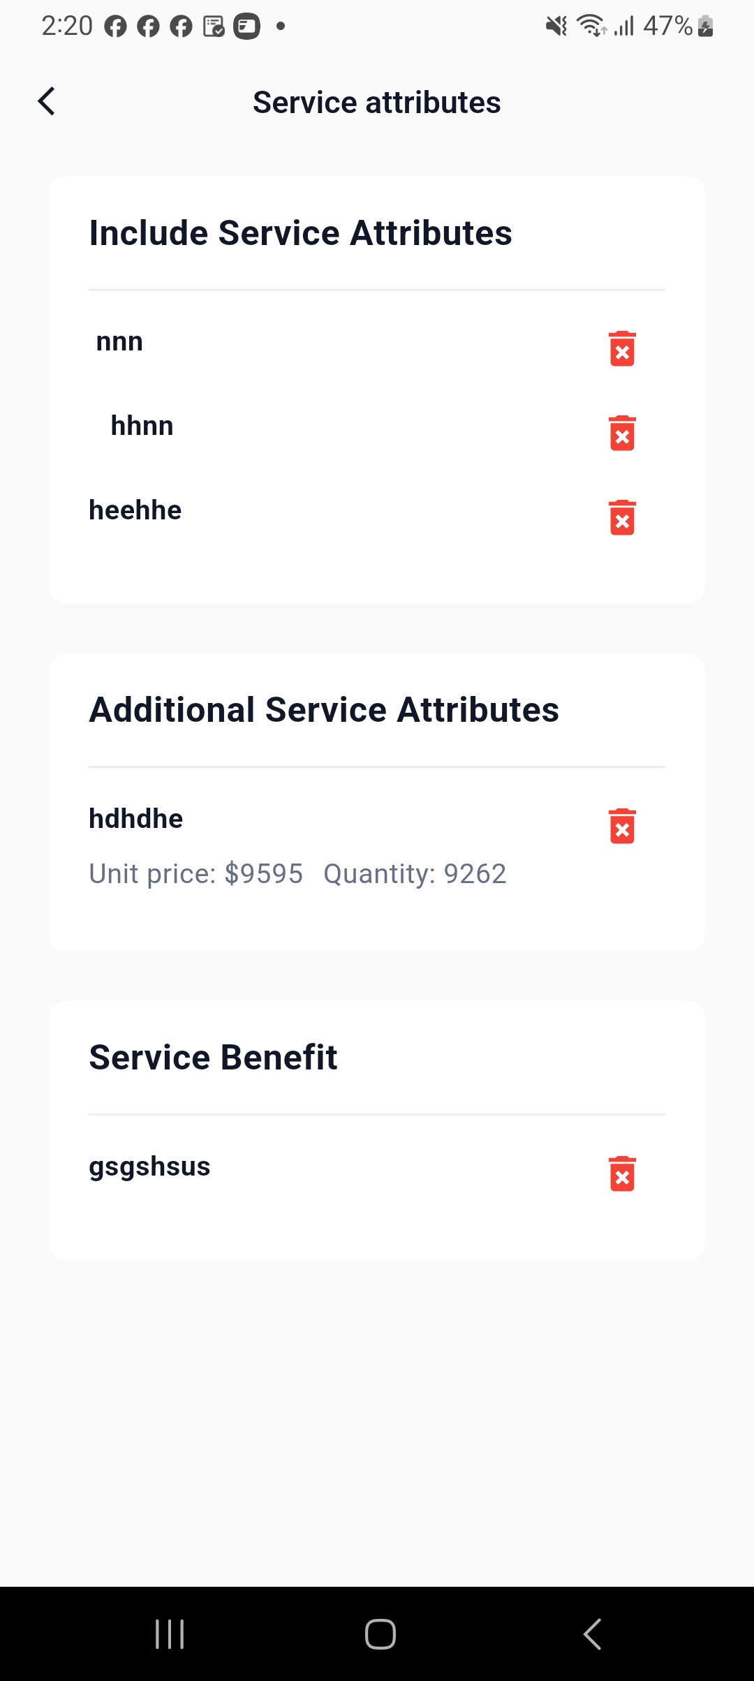The image size is (754, 1681).
Task: Tap the 'heehhe' attribute name
Action: click(x=135, y=510)
